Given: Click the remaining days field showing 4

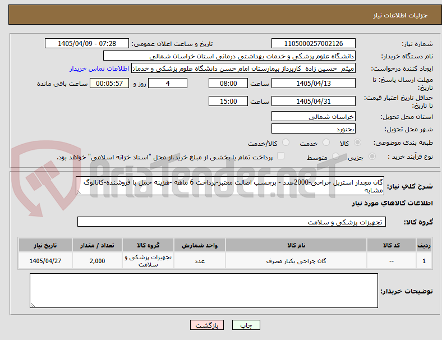Looking at the screenshot, I should [x=168, y=83].
